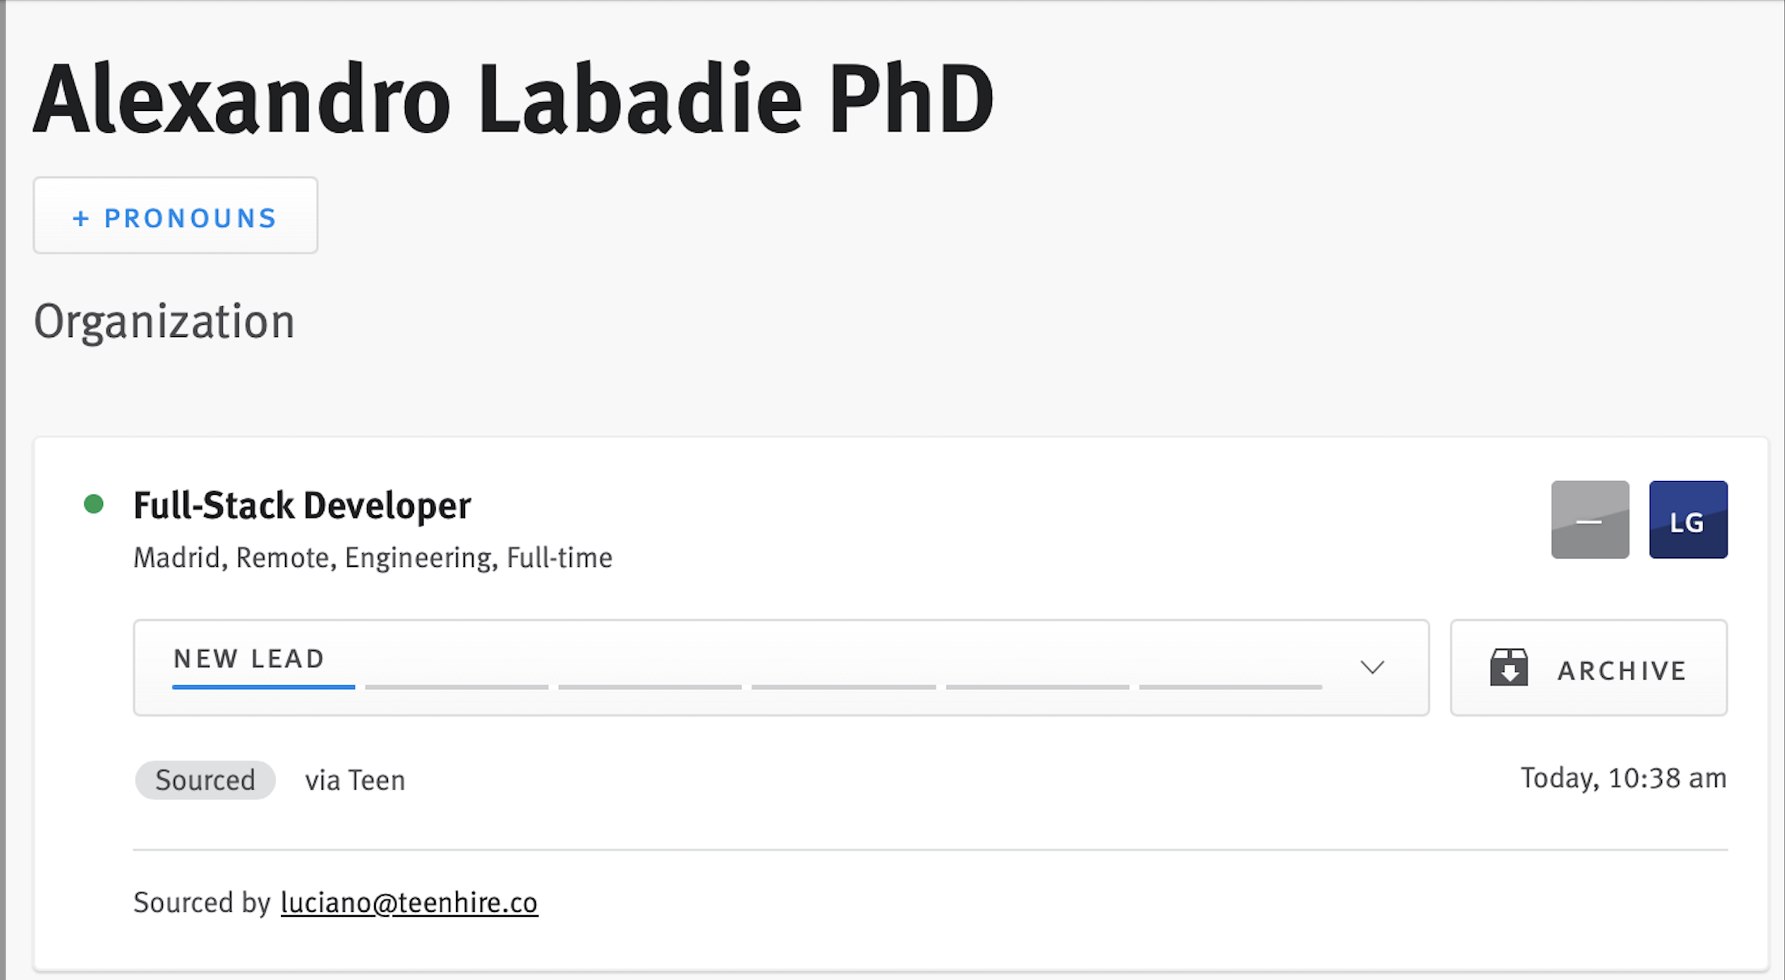Click the green status dot
Screen dimensions: 1785x980
tap(94, 504)
